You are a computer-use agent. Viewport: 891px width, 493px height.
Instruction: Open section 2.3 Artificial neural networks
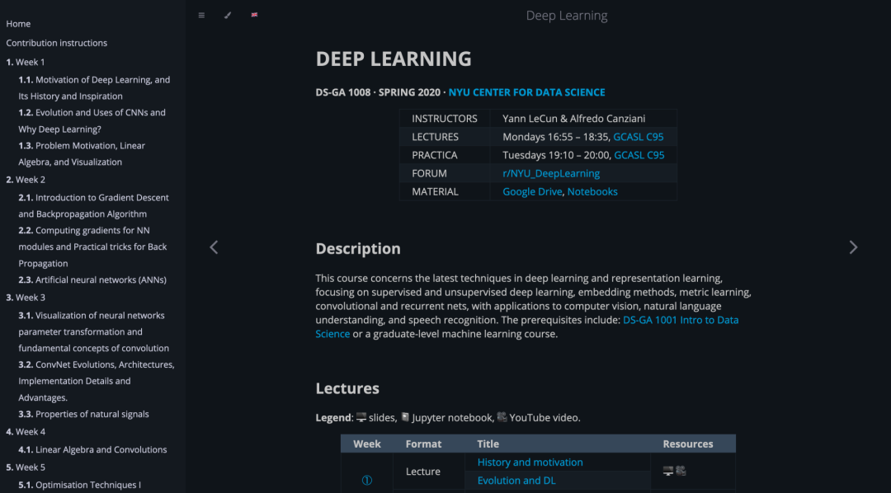coord(92,280)
